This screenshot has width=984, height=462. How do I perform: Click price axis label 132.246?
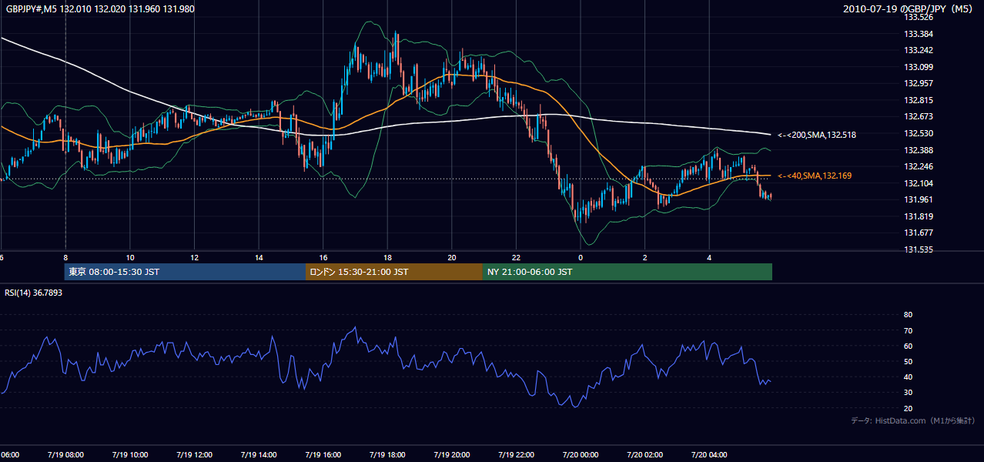[x=918, y=166]
